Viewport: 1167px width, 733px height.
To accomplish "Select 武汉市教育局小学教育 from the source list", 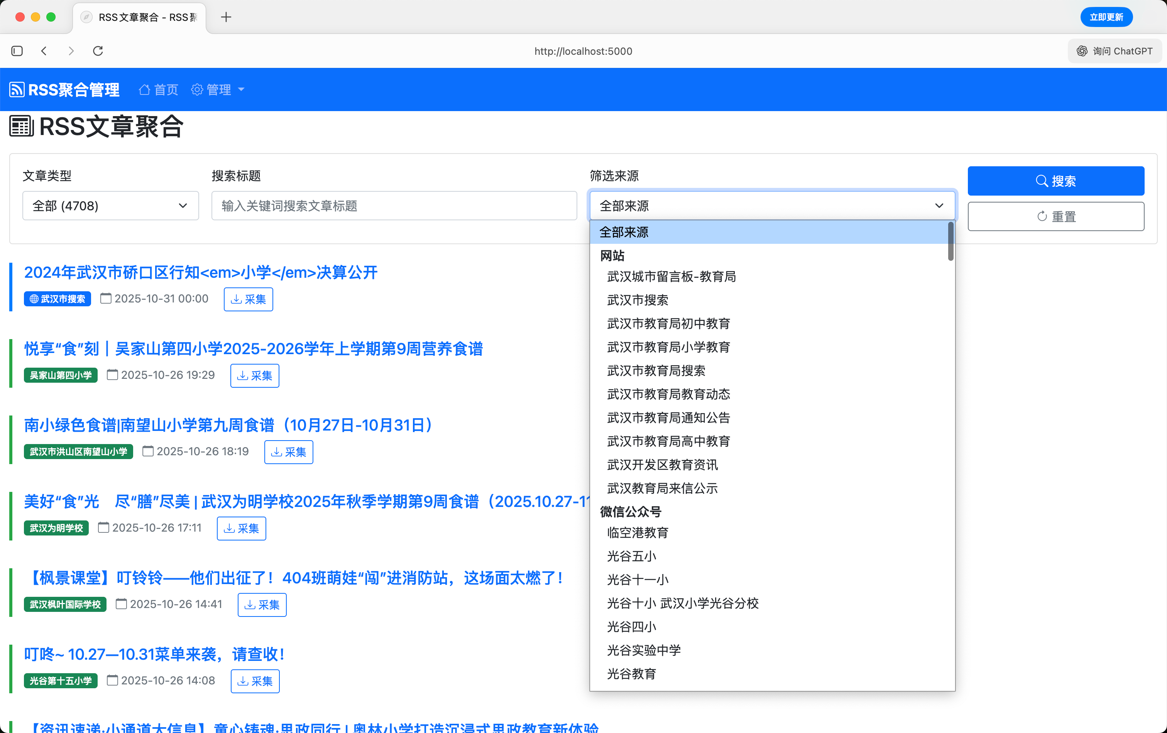I will 668,347.
